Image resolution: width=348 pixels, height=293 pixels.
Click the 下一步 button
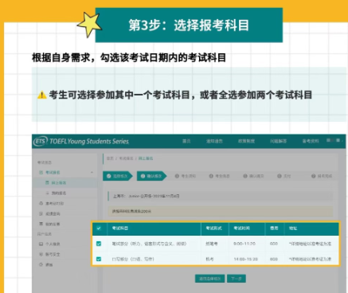point(237,279)
